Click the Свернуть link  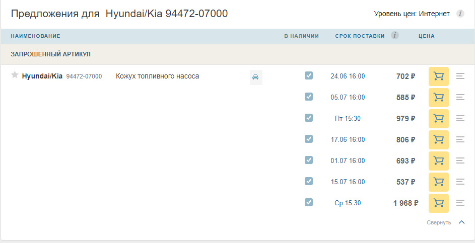[x=439, y=222]
